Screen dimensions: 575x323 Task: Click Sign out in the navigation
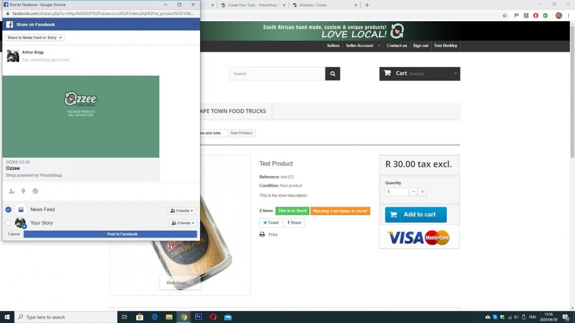(421, 46)
